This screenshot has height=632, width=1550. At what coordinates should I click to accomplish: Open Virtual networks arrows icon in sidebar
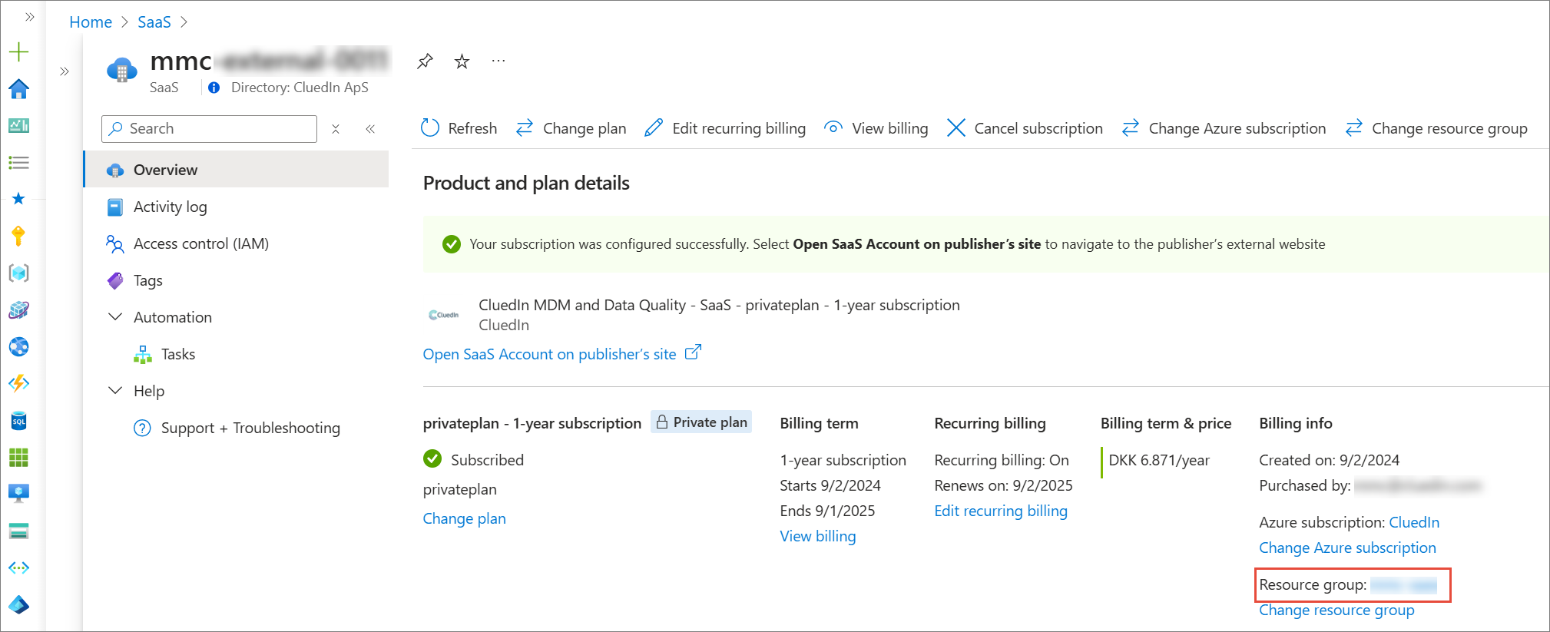coord(18,568)
